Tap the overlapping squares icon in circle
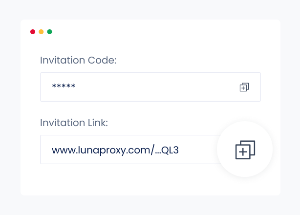 (245, 150)
